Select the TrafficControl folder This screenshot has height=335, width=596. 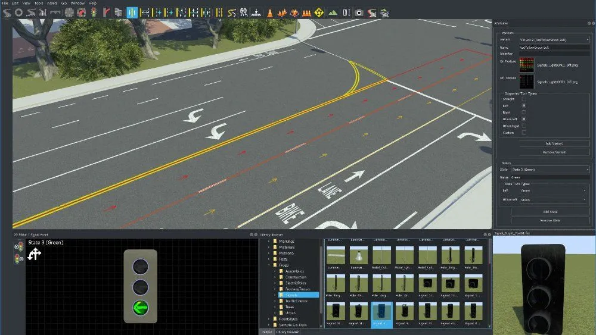pyautogui.click(x=296, y=301)
